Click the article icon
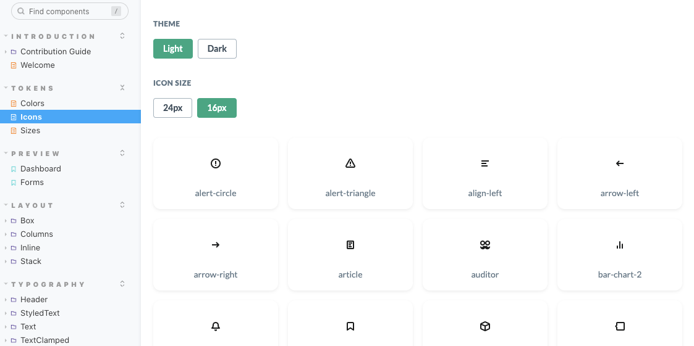The width and height of the screenshot is (694, 346). [x=350, y=245]
